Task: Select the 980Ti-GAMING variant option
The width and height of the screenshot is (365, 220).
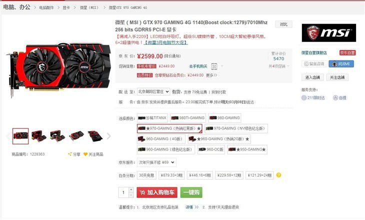Action: pyautogui.click(x=187, y=118)
